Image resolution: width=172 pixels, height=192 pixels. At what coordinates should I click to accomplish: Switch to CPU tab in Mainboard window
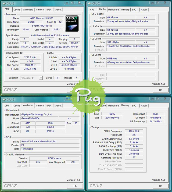7,106
